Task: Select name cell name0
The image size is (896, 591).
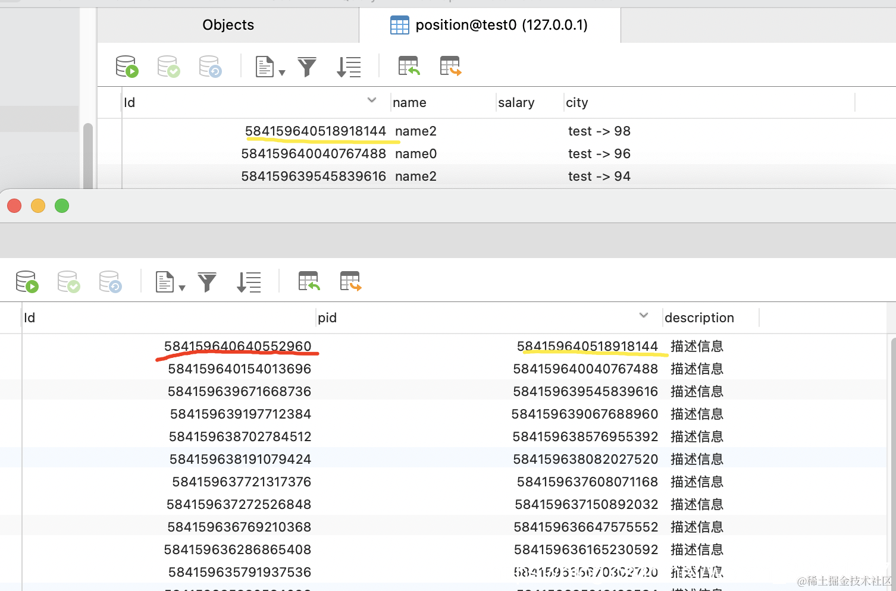Action: [x=416, y=153]
